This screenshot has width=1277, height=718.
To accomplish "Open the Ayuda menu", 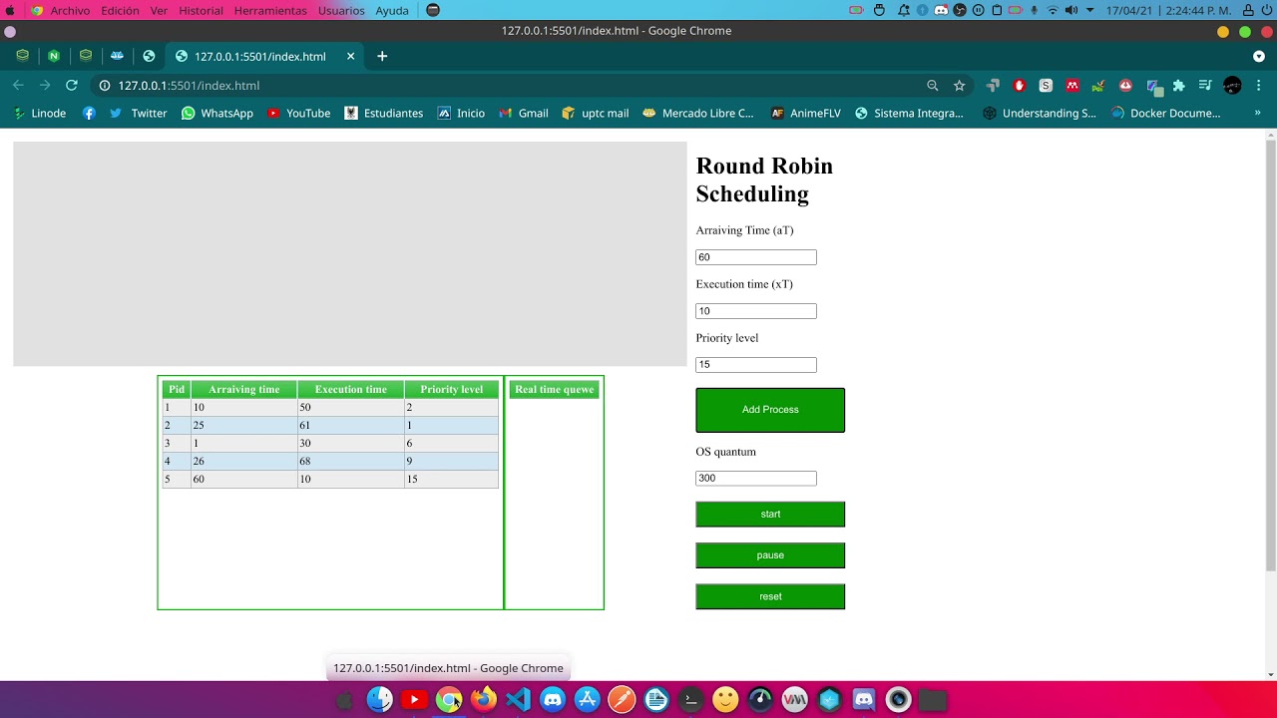I will tap(392, 10).
